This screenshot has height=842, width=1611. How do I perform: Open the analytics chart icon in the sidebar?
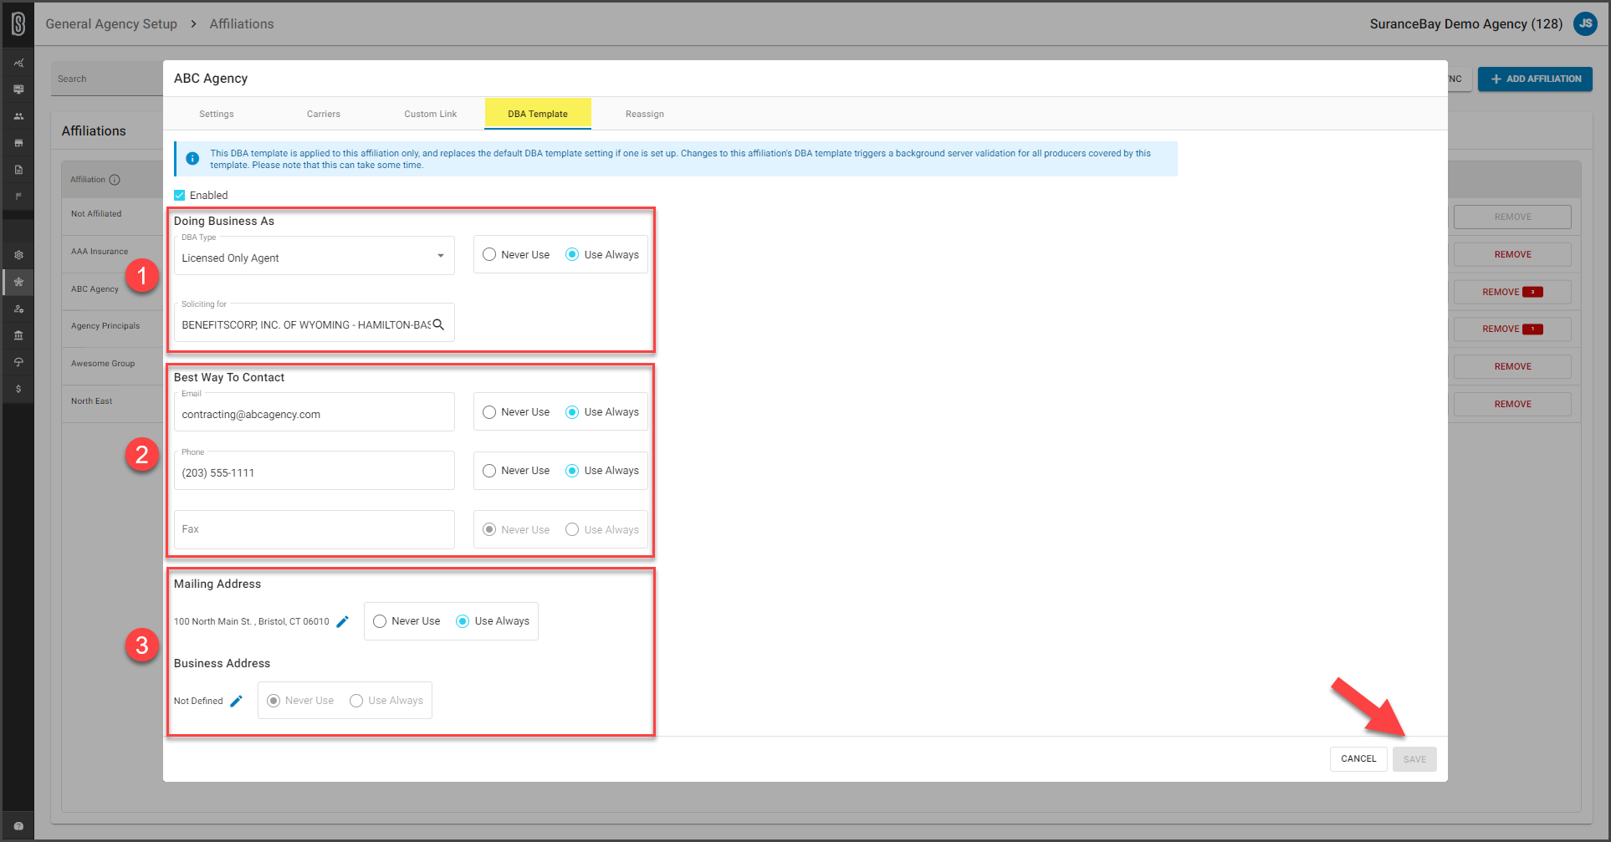(x=18, y=63)
